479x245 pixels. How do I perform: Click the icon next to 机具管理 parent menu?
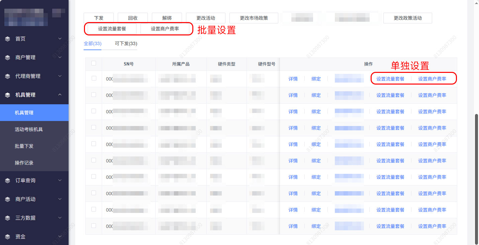8,95
